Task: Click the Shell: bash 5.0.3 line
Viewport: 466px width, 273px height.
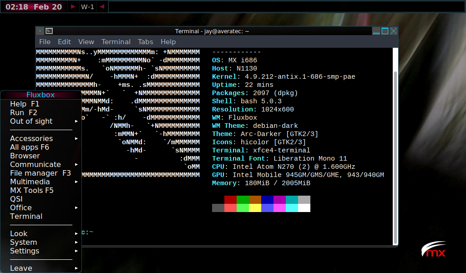Action: 247,101
